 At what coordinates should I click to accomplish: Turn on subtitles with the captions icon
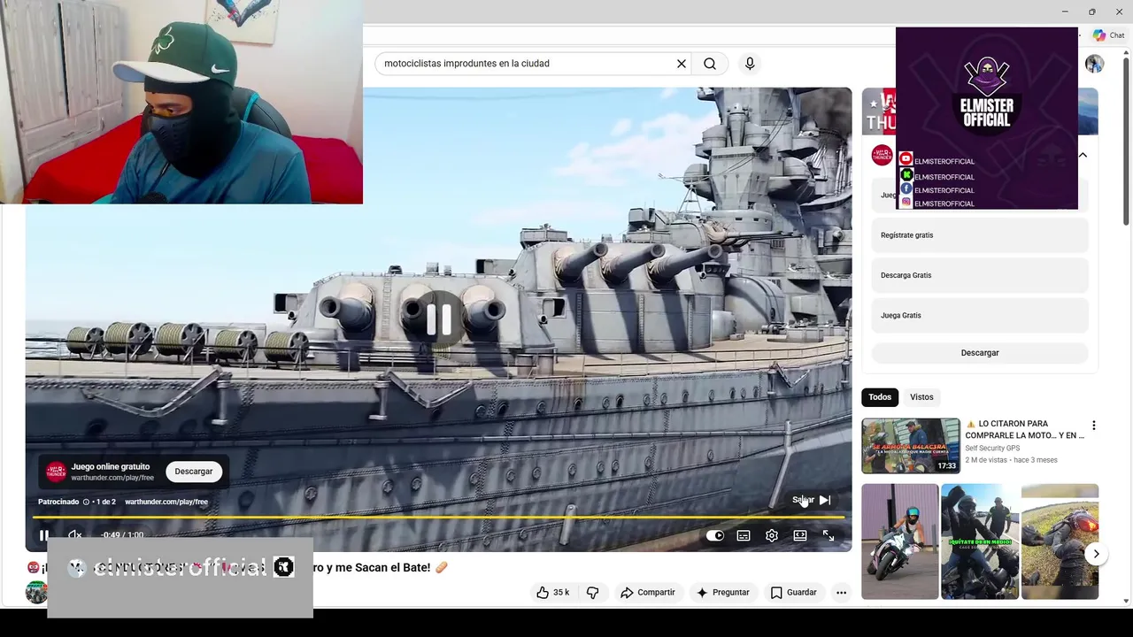(x=744, y=535)
